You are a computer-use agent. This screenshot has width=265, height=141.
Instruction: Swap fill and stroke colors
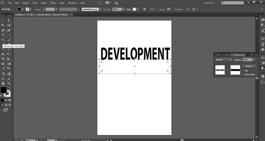tap(9, 88)
